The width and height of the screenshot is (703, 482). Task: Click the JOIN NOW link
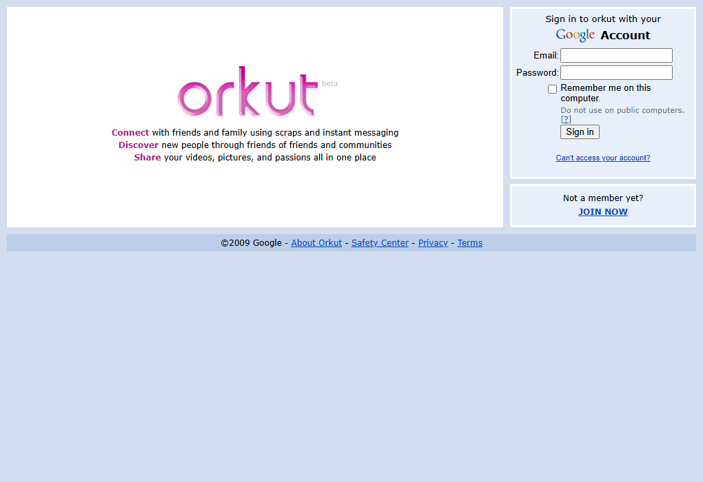point(603,212)
